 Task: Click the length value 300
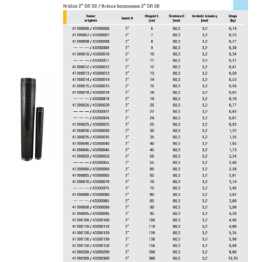point(152,259)
